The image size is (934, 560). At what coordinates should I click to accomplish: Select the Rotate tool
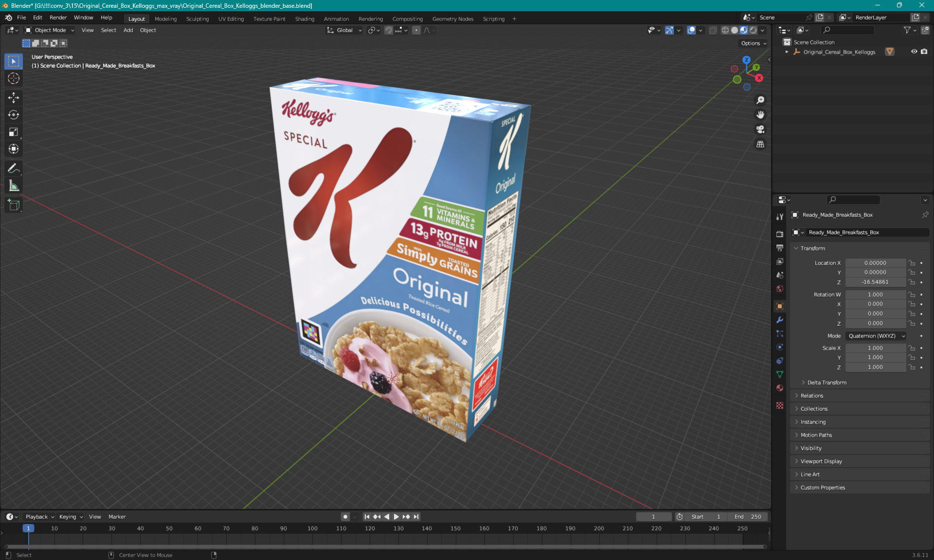[14, 115]
